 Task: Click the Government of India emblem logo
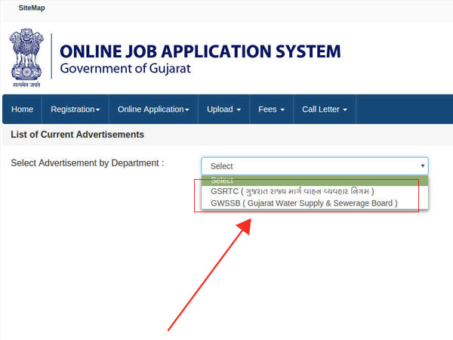[26, 58]
